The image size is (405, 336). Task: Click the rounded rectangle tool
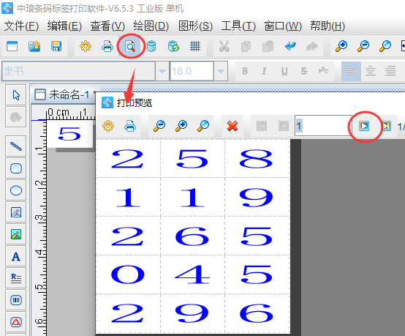16,168
